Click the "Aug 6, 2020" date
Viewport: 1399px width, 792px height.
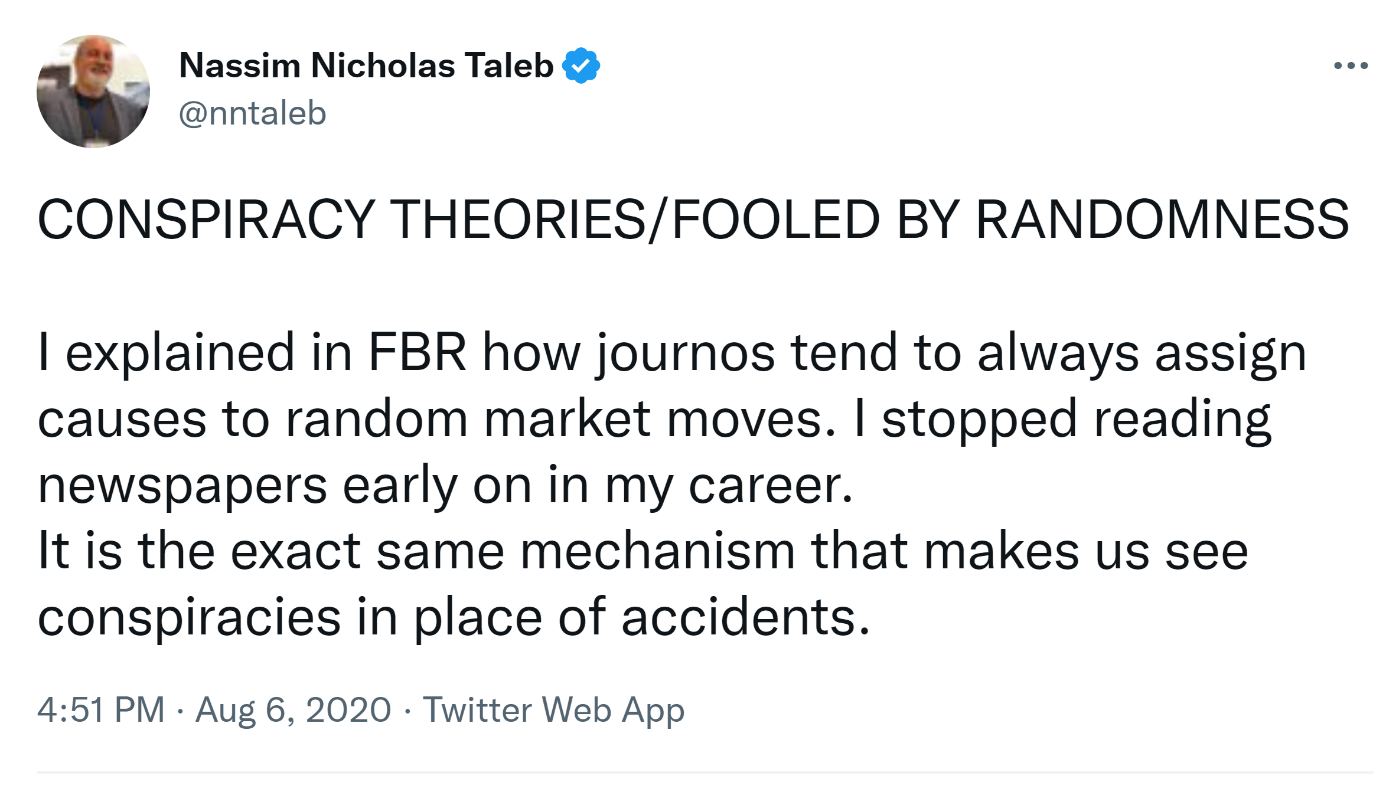(x=293, y=709)
